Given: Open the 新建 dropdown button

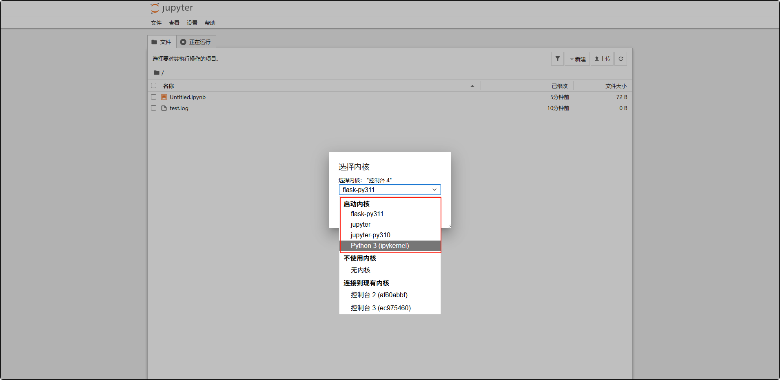Looking at the screenshot, I should 577,59.
